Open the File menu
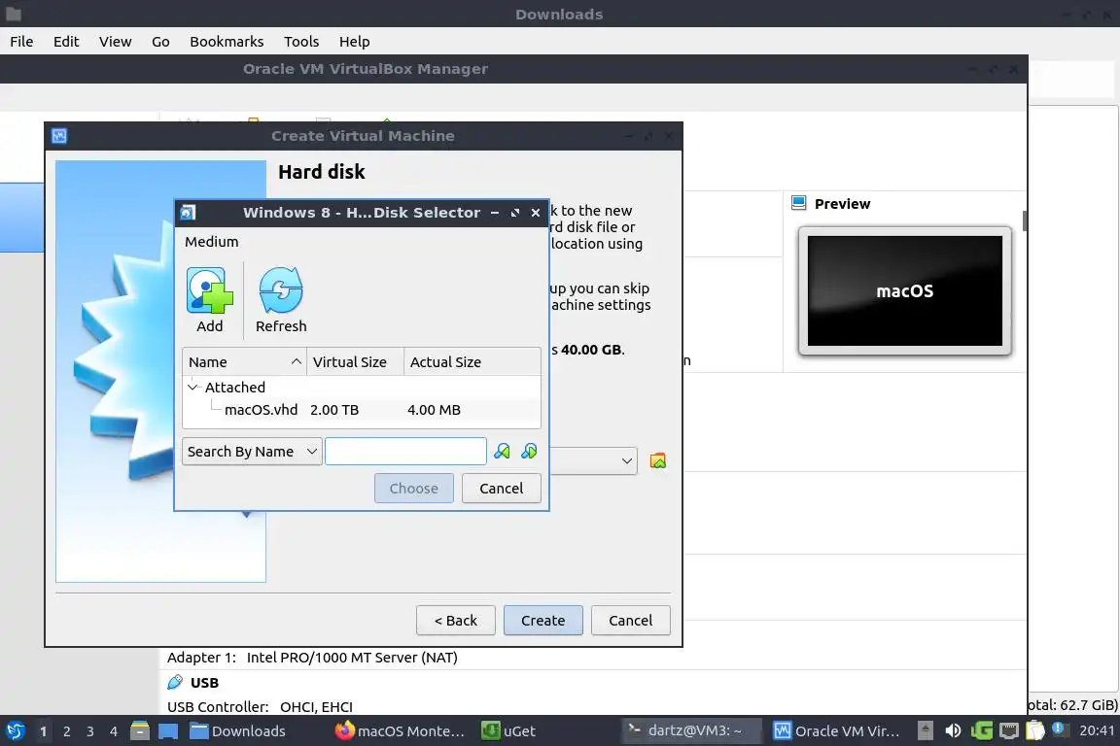1120x746 pixels. tap(21, 42)
